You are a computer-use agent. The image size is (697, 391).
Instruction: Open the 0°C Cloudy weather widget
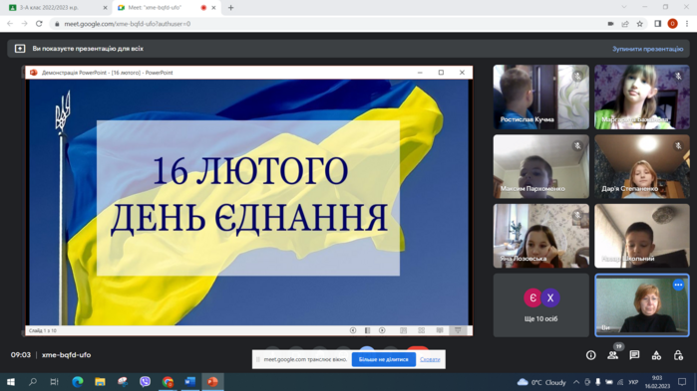(x=541, y=382)
